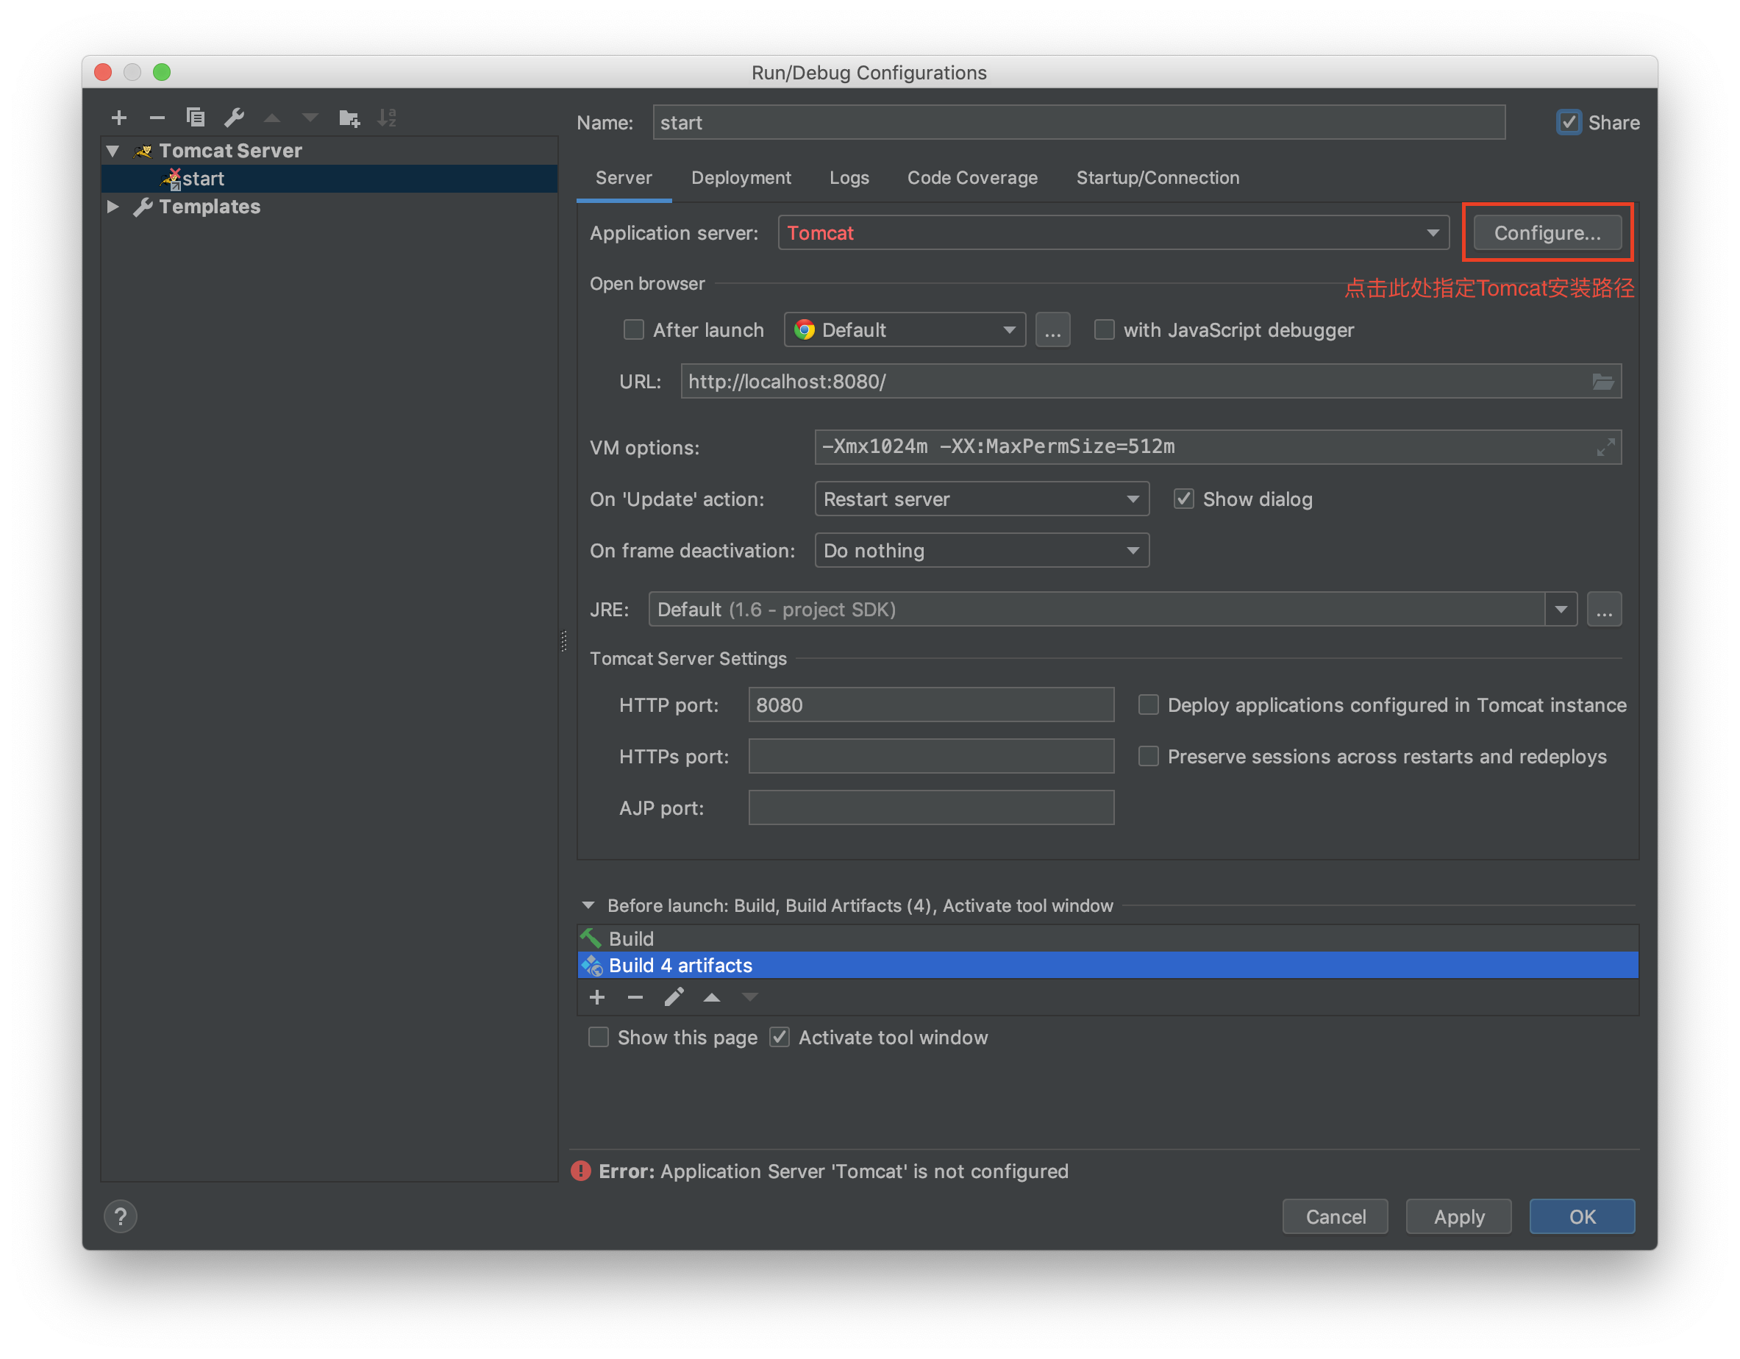Click the start configuration tree item icon
Viewport: 1740px width, 1359px height.
point(169,176)
